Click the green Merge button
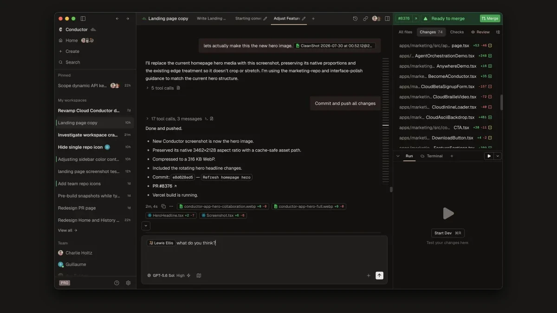This screenshot has width=557, height=313. [x=490, y=19]
